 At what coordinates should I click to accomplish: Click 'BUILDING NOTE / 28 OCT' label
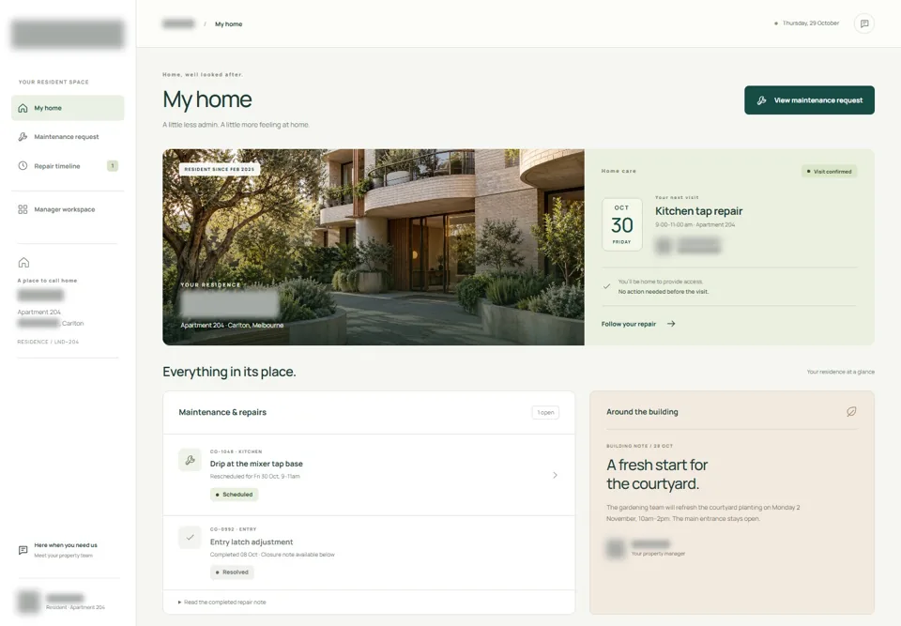639,446
